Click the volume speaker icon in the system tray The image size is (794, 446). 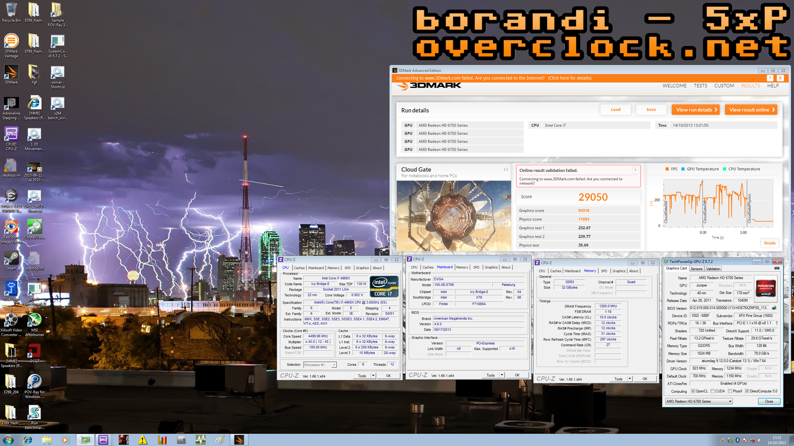point(760,440)
